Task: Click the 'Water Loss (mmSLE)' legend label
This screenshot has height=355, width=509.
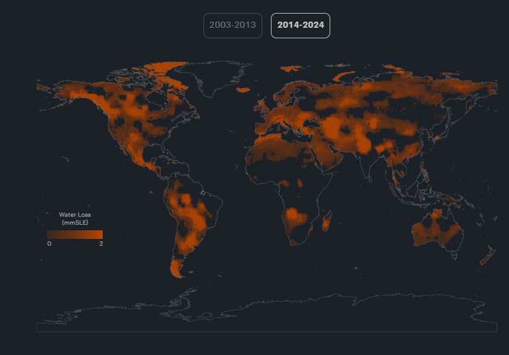Action: pos(75,219)
